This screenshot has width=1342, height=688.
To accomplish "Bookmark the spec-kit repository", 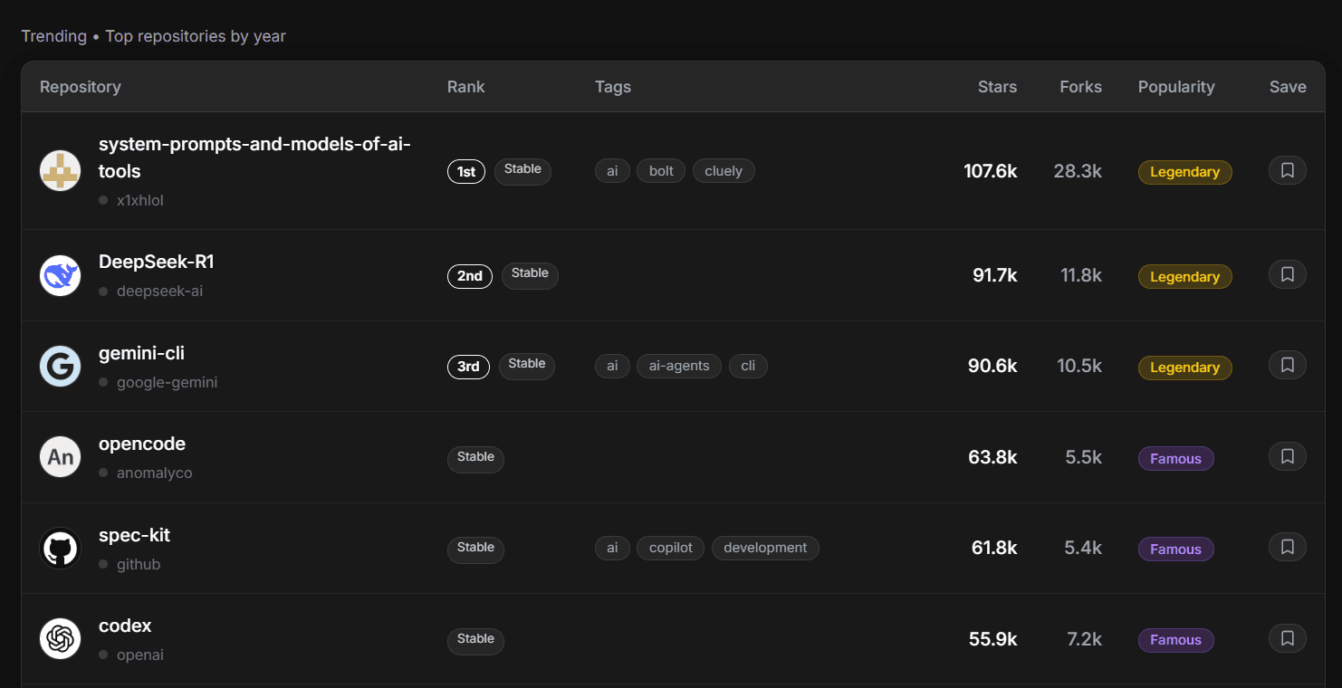I will (1287, 547).
